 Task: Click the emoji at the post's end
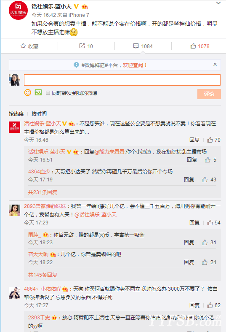74,32
